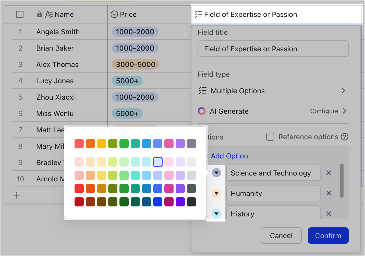The height and width of the screenshot is (256, 365).
Task: Click the Reference options help question-mark icon
Action: 345,137
